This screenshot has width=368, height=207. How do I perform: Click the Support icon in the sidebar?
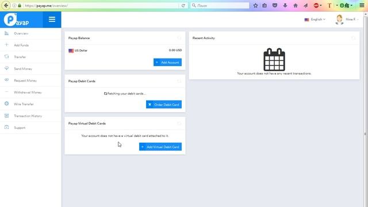6,127
